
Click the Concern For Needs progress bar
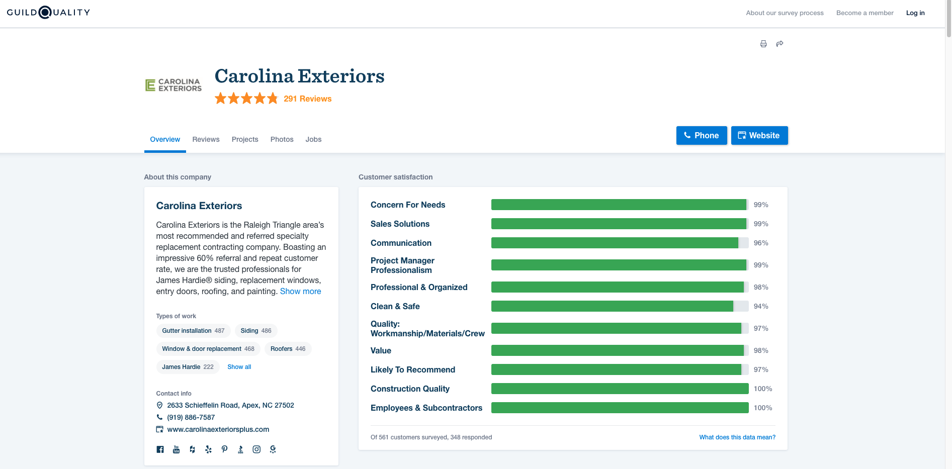point(620,205)
